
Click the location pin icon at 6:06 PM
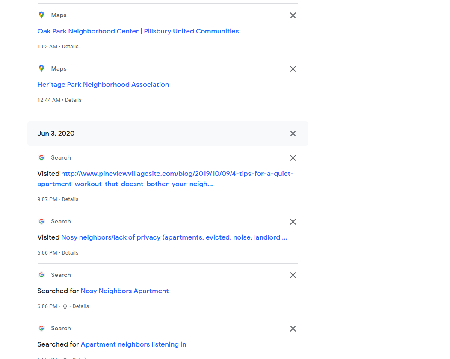point(65,307)
